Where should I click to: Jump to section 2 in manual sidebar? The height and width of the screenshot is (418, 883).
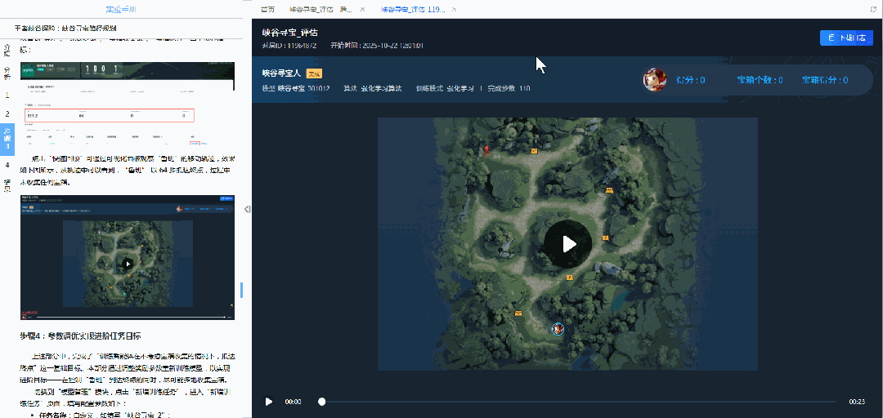tap(7, 114)
